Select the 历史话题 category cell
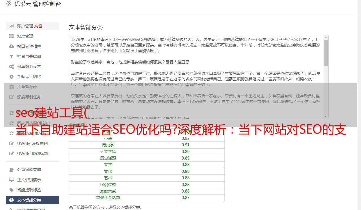This screenshot has height=210, width=361. (x=108, y=158)
